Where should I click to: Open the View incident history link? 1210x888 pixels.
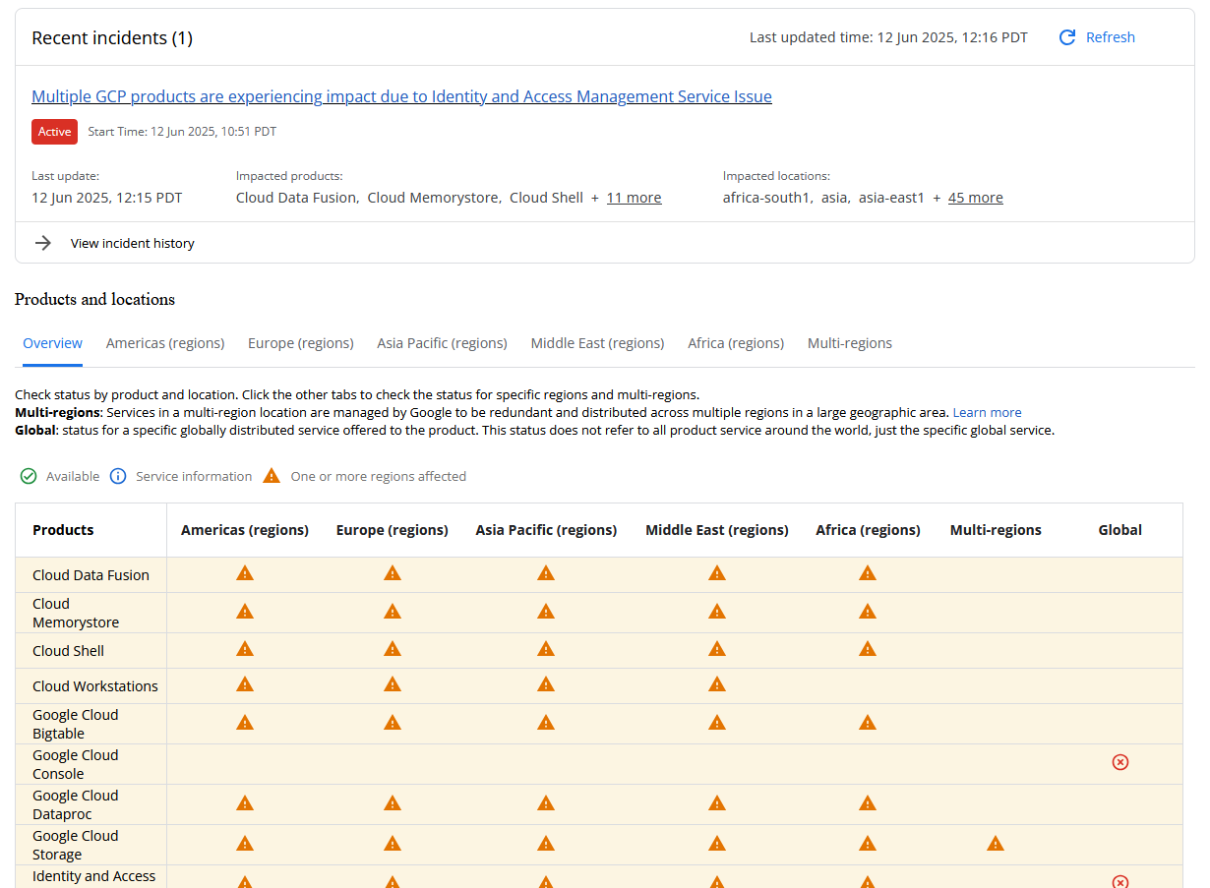point(133,243)
